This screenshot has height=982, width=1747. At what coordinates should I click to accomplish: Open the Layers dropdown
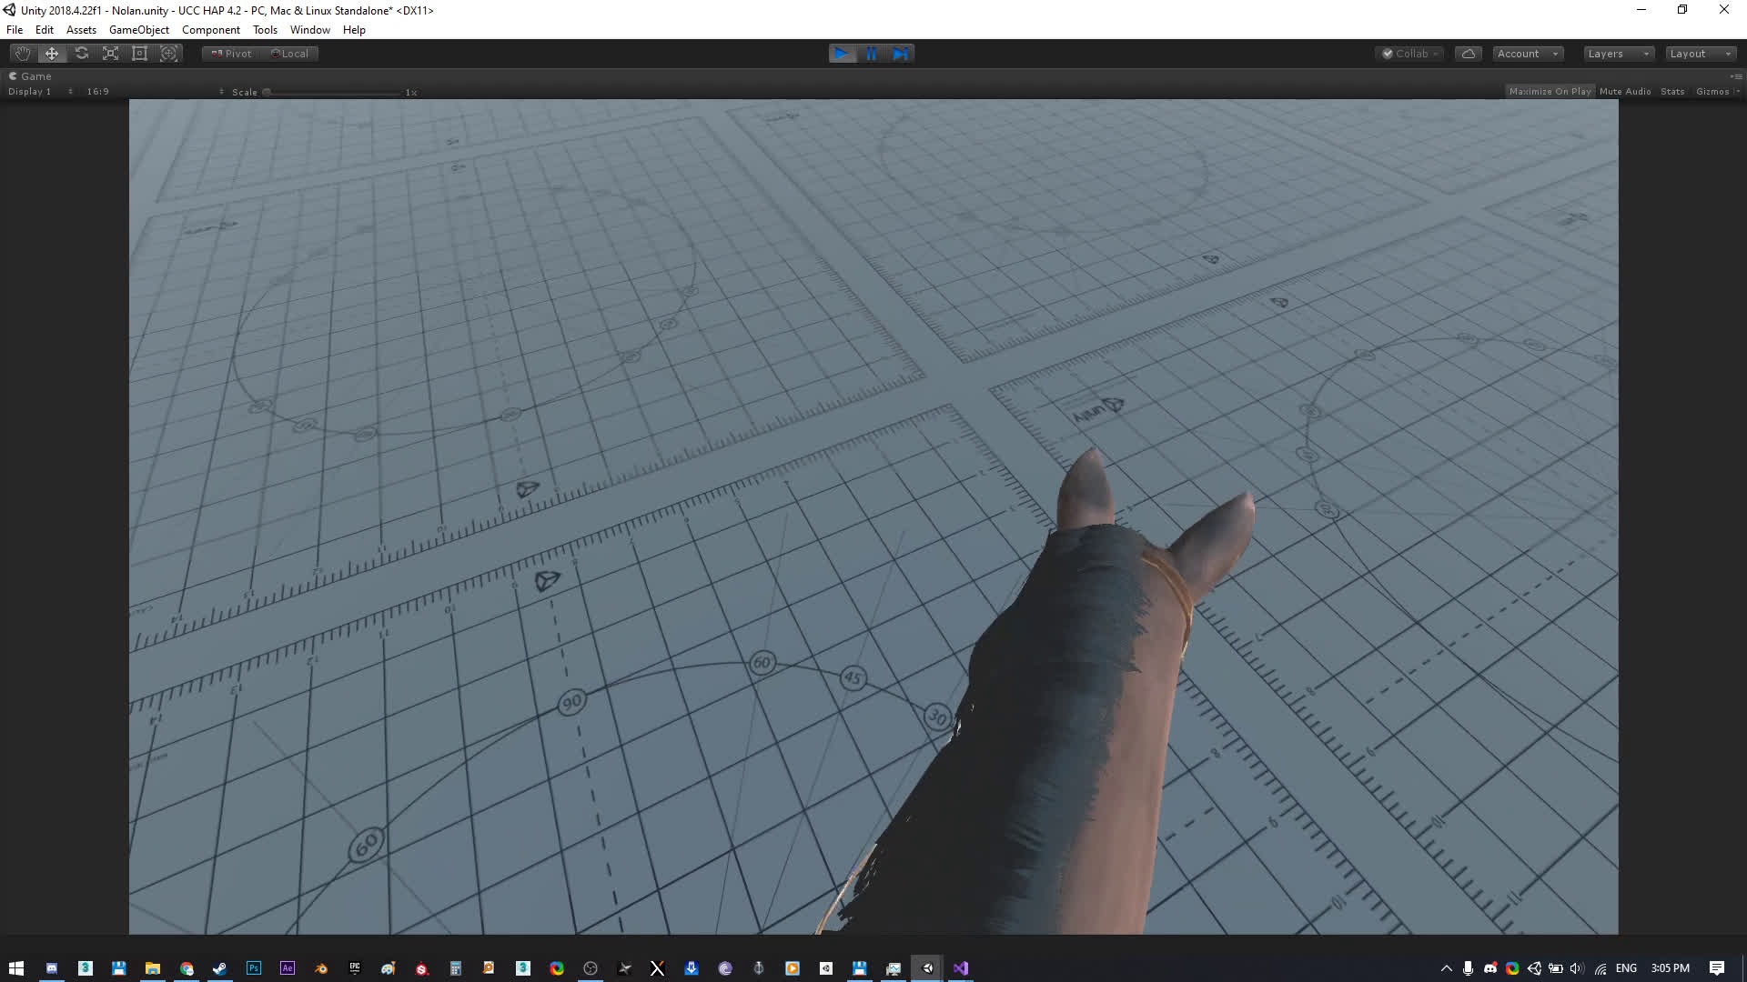[x=1618, y=54]
